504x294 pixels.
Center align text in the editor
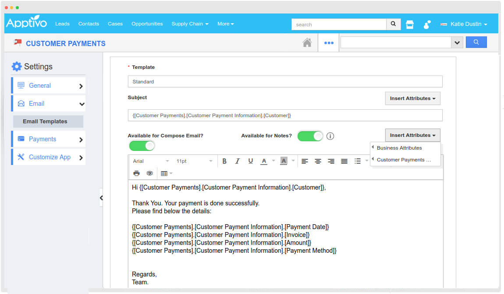pos(318,161)
